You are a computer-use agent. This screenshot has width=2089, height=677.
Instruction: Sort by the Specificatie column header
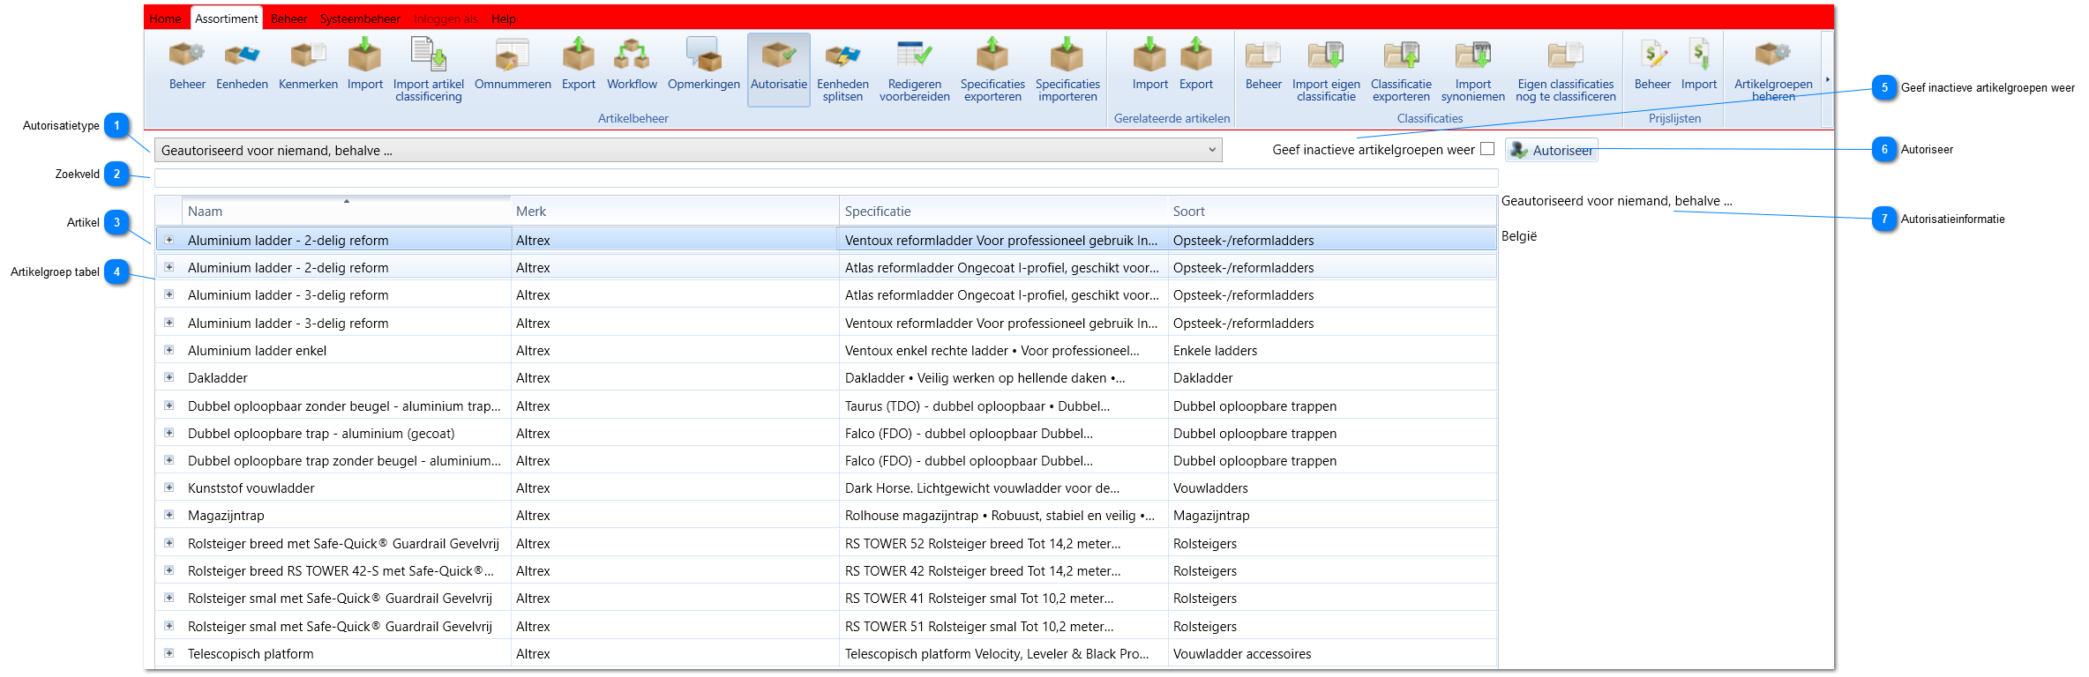click(1003, 211)
